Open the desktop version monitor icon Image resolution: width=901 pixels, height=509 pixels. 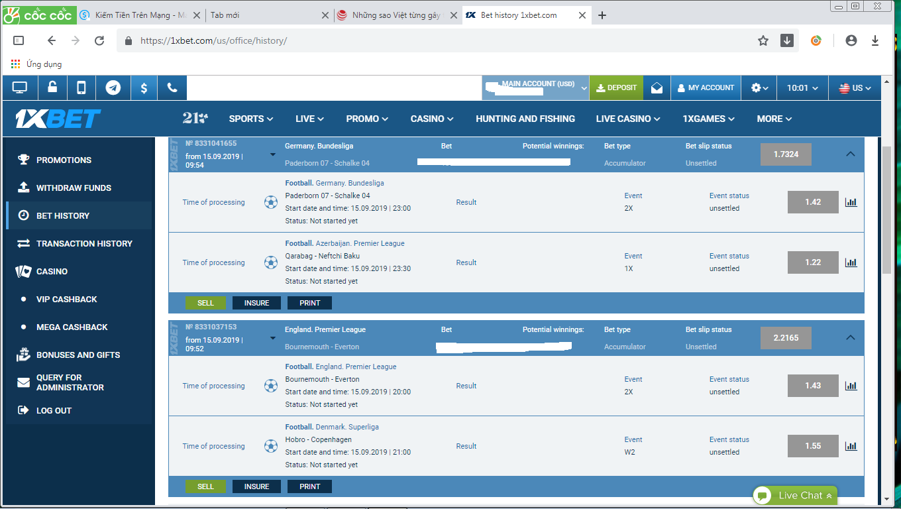click(20, 87)
